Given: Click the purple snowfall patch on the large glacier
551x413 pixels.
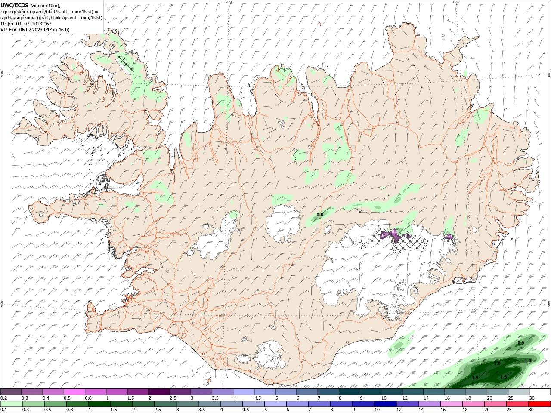Looking at the screenshot, I should tap(394, 236).
